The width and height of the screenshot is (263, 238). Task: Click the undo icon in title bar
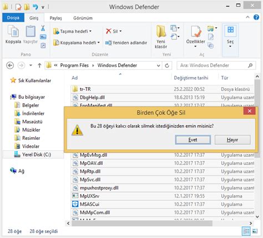(x=35, y=7)
